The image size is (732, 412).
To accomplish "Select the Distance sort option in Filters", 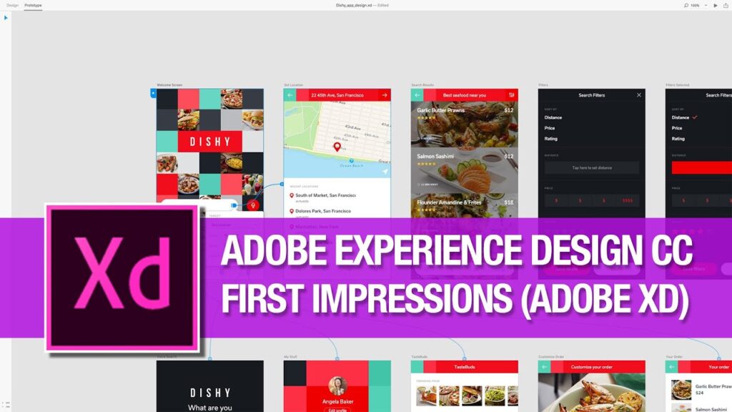I will pos(553,117).
